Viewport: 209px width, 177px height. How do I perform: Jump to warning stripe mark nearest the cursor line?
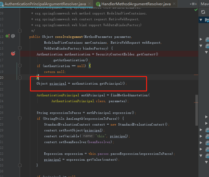tap(196, 75)
